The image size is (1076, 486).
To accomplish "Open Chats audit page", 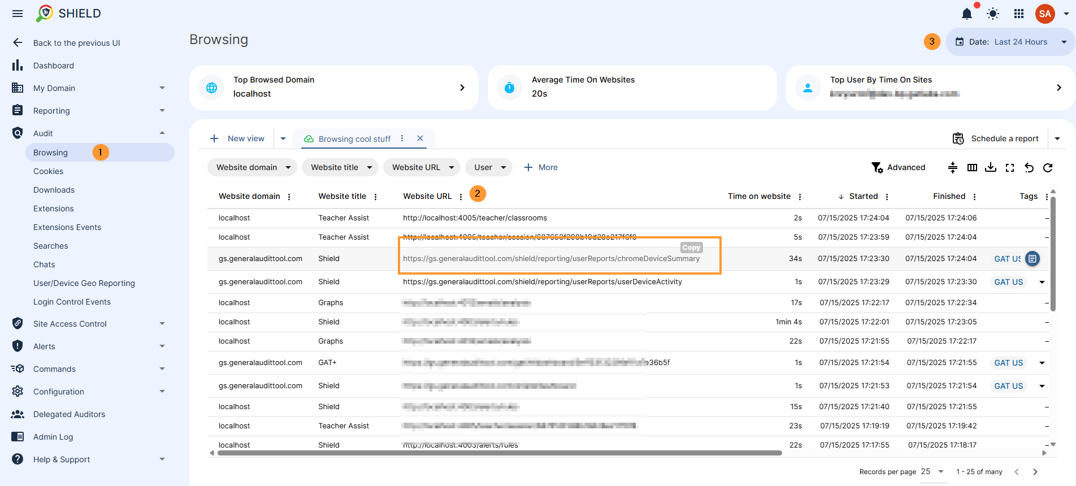I will 44,264.
